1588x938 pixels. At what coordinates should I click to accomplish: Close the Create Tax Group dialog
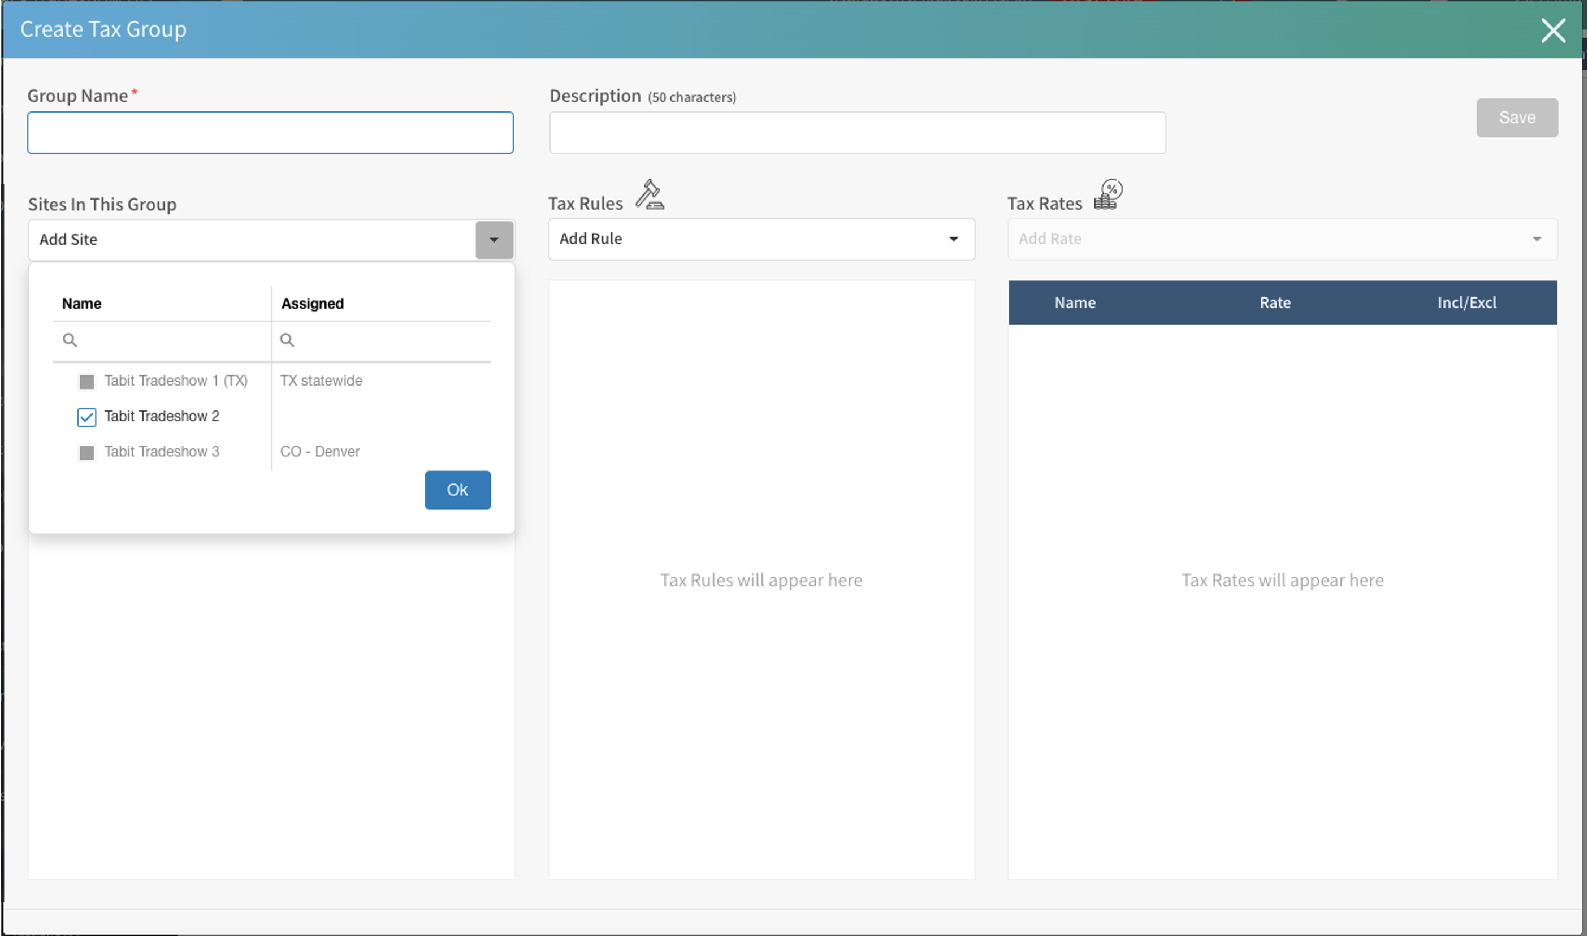pos(1552,31)
